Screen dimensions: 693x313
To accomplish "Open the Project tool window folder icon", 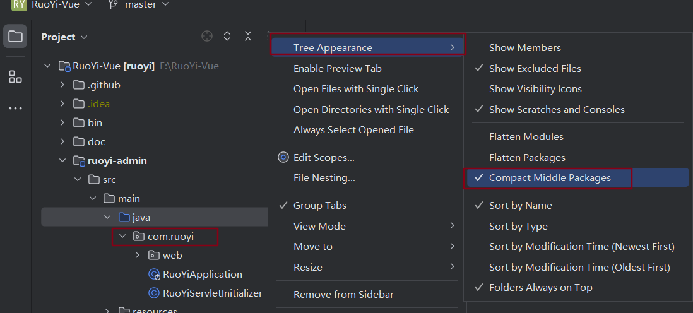I will pos(15,37).
